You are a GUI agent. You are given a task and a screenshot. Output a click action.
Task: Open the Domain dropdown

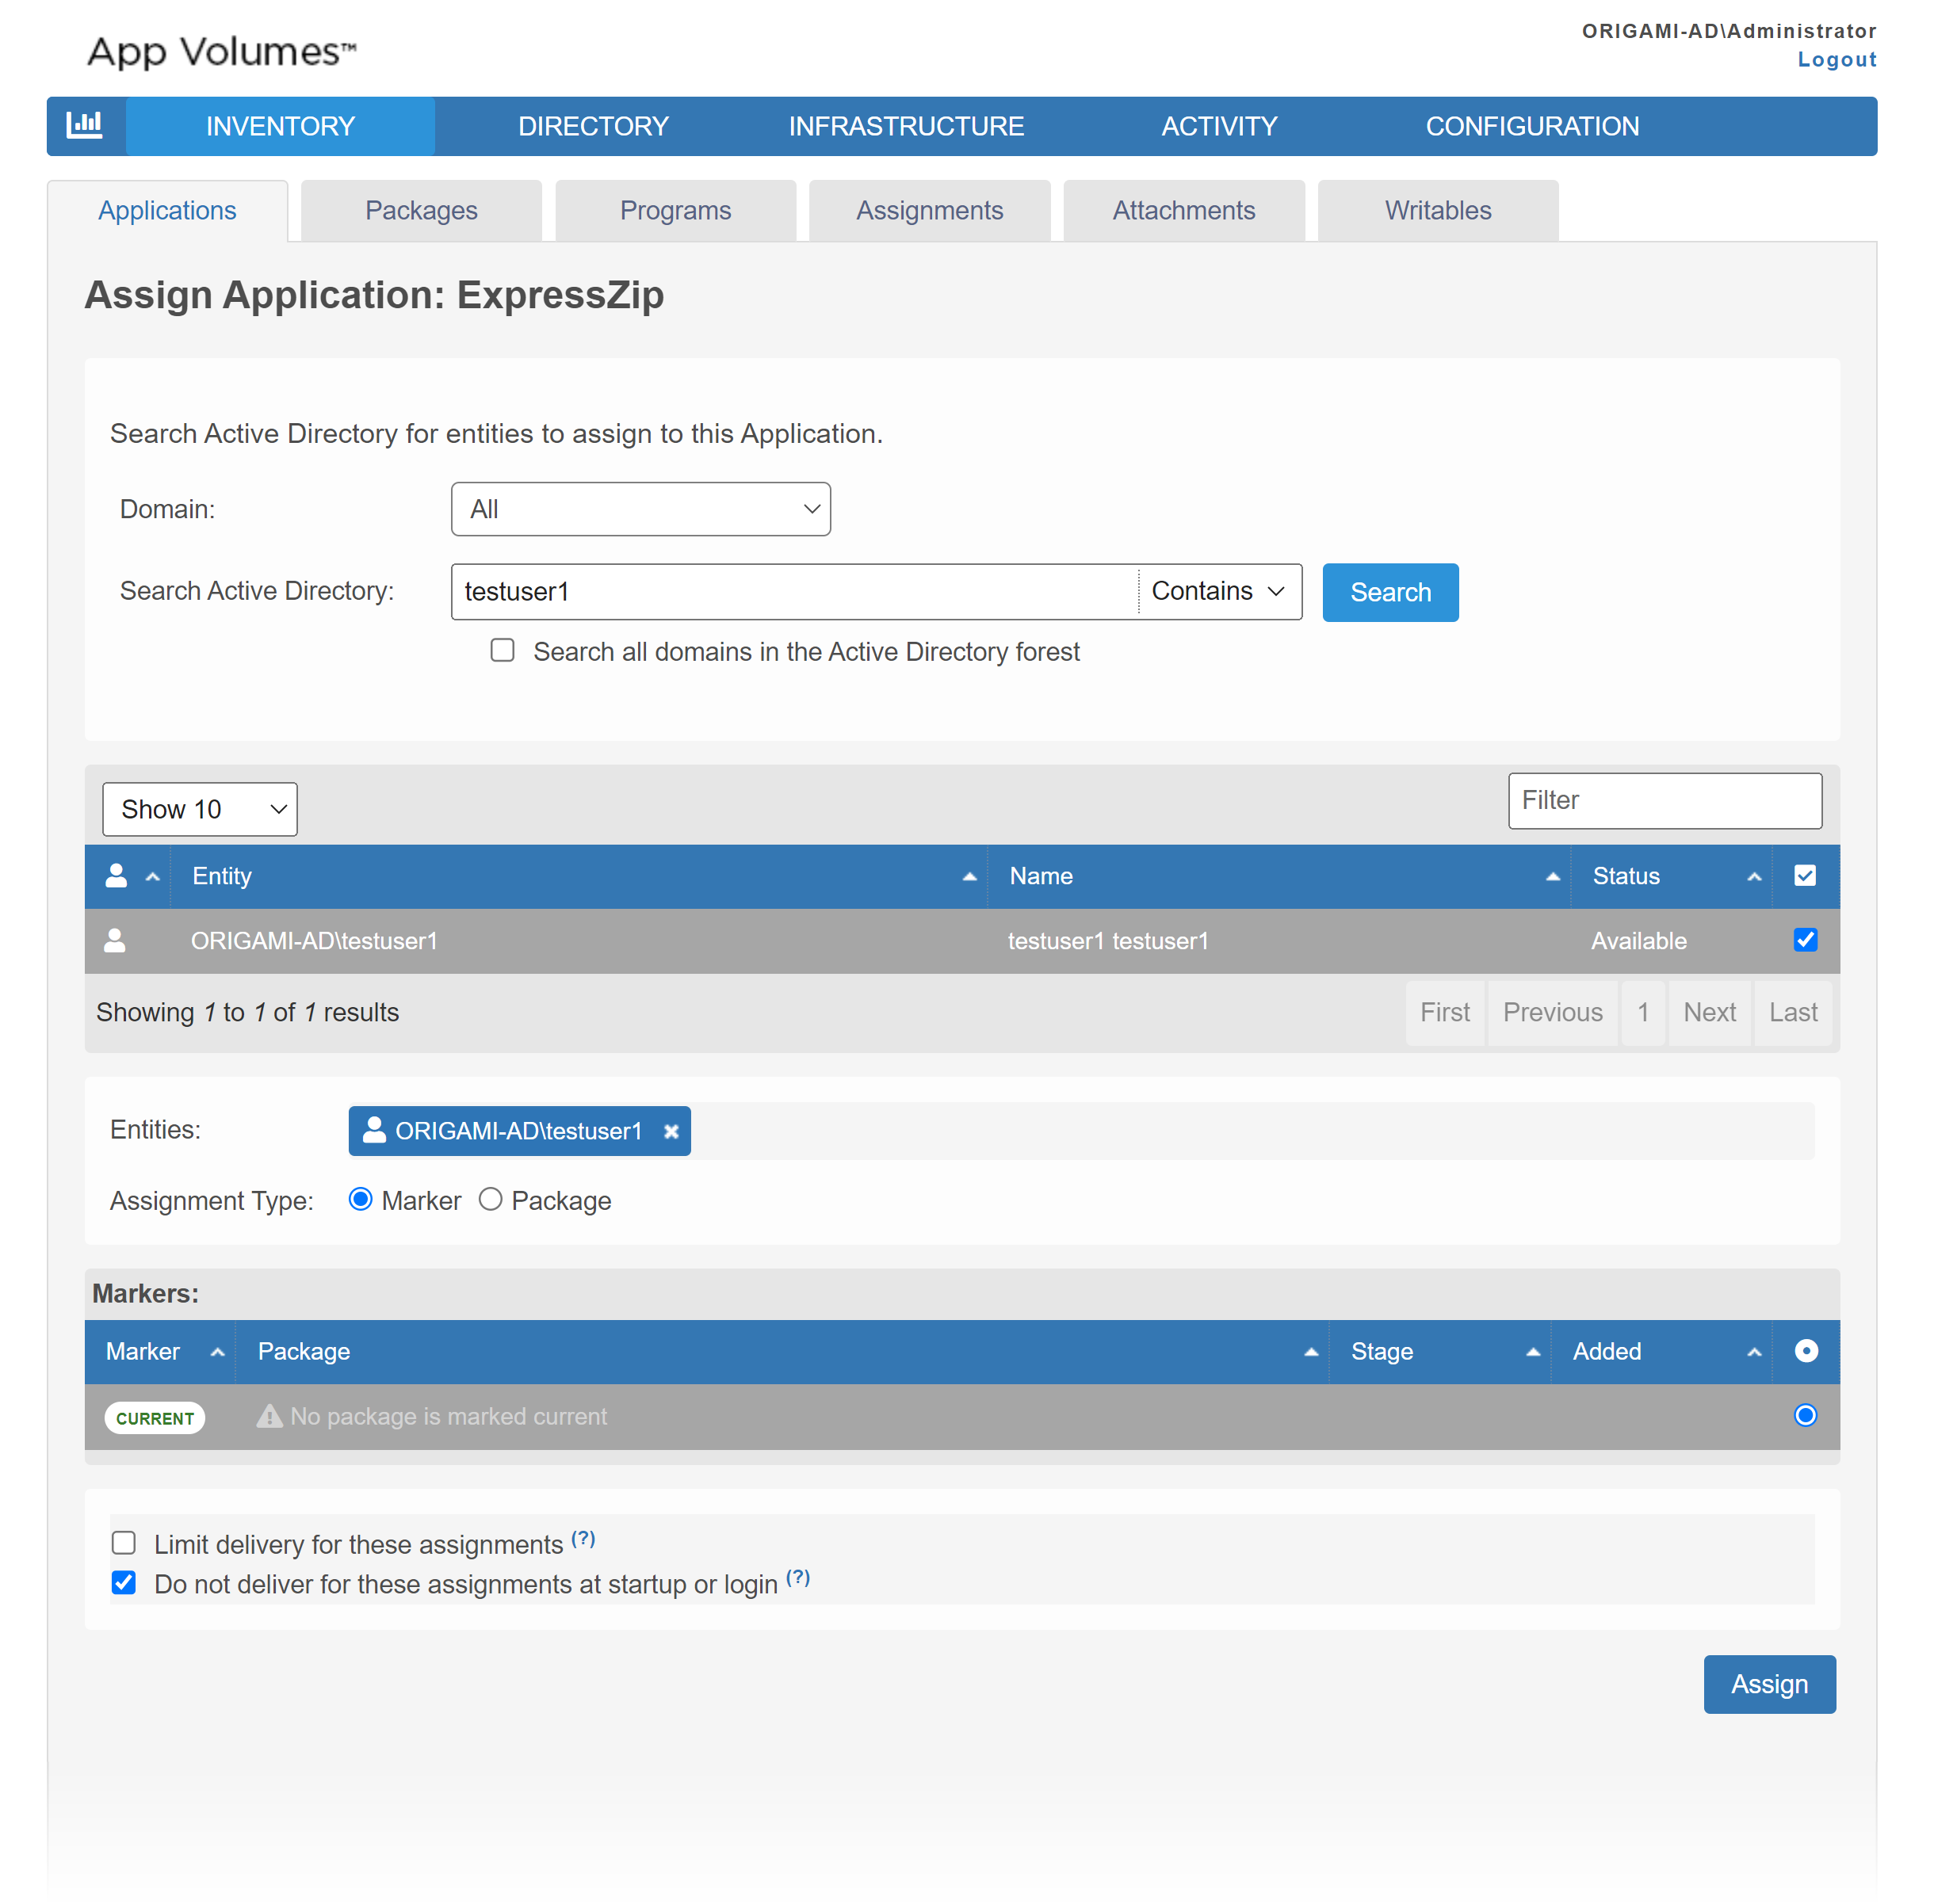click(x=640, y=509)
